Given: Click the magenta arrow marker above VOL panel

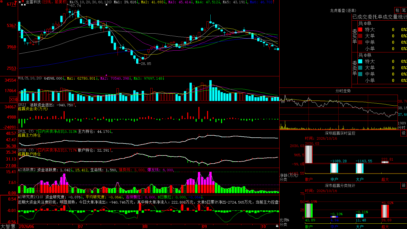Looking at the screenshot, I should click(106, 75).
